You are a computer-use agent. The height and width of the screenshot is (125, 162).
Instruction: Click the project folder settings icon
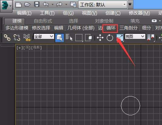tap(73, 5)
